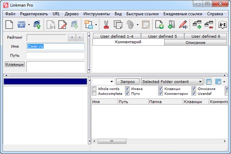Click the Клавиши button

pyautogui.click(x=14, y=64)
